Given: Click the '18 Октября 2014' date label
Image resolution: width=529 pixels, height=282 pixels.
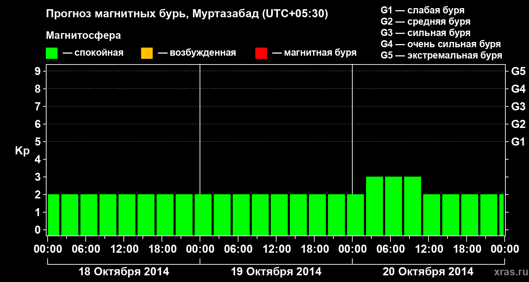Looking at the screenshot, I should coord(123,272).
